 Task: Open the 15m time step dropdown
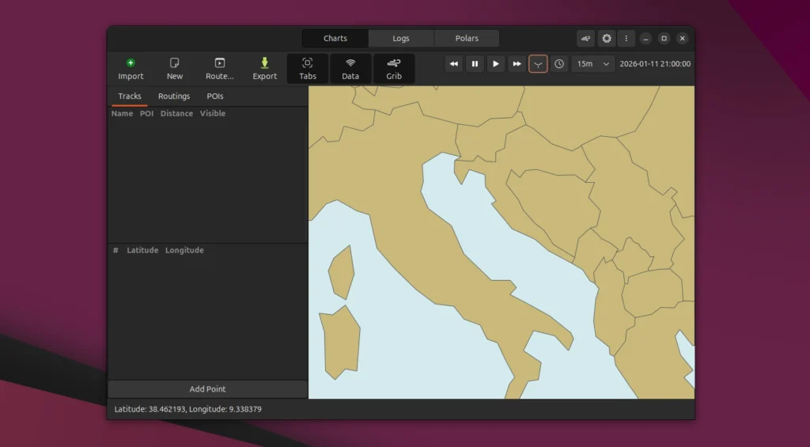coord(593,64)
